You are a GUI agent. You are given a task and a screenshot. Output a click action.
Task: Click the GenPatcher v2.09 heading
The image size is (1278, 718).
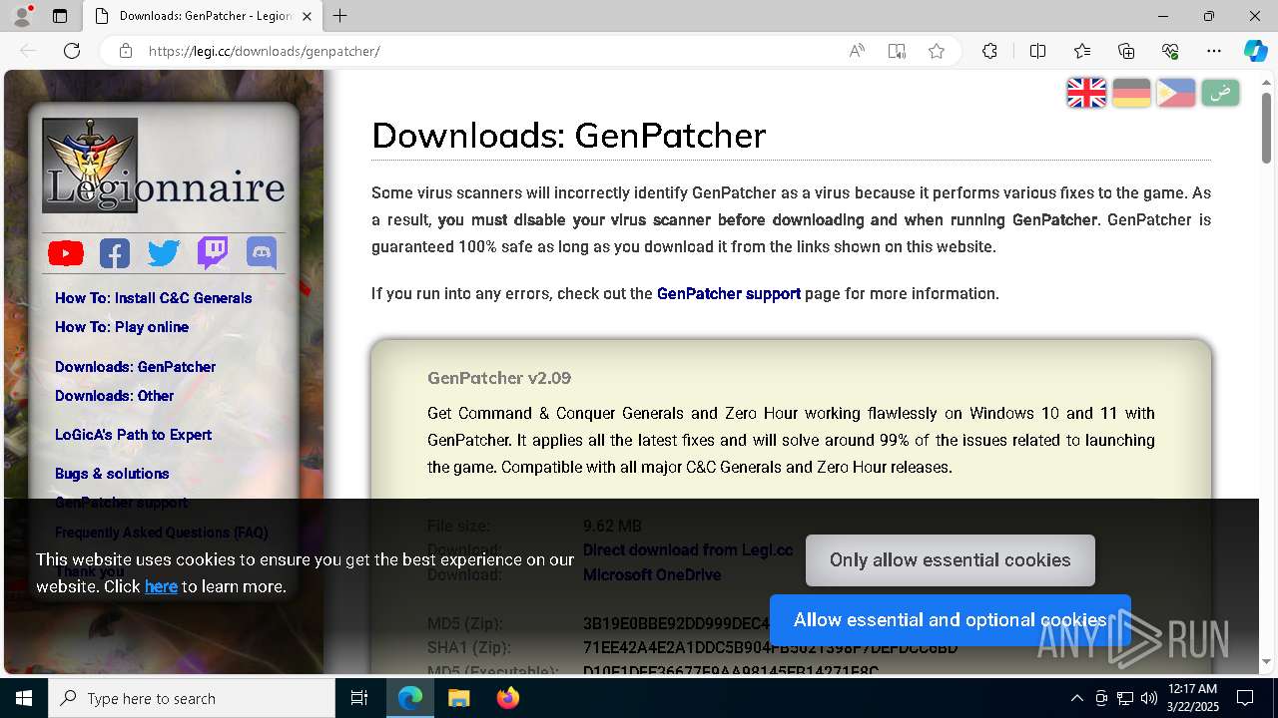pyautogui.click(x=499, y=378)
